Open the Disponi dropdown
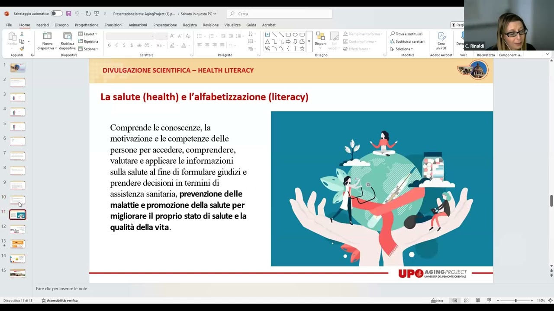 [320, 41]
